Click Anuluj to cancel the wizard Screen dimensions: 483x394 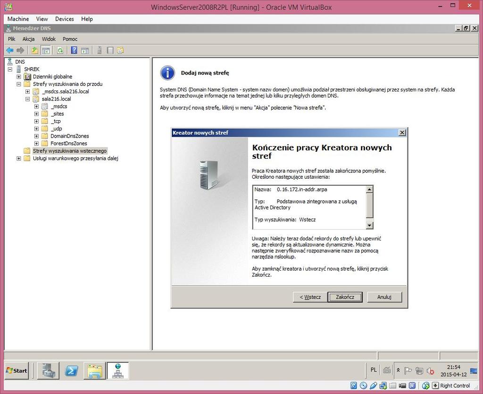(x=384, y=297)
